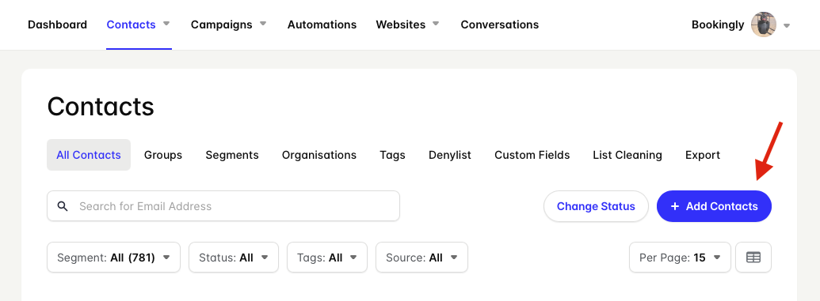
Task: Focus the Search for Email Address field
Action: click(223, 206)
